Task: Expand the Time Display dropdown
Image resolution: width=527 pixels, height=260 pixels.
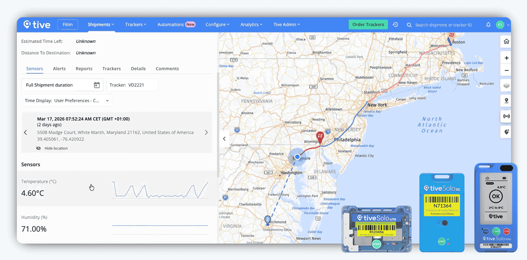Action: [66, 100]
